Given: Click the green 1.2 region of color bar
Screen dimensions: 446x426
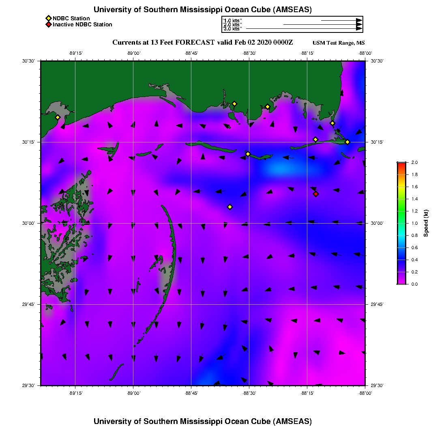Looking at the screenshot, I should point(401,211).
